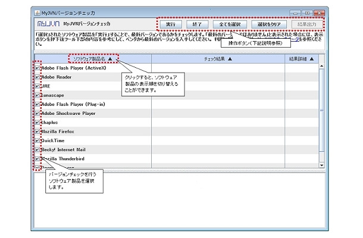The height and width of the screenshot is (238, 363).
Task: Minimize the MyJVN window
Action: click(295, 13)
